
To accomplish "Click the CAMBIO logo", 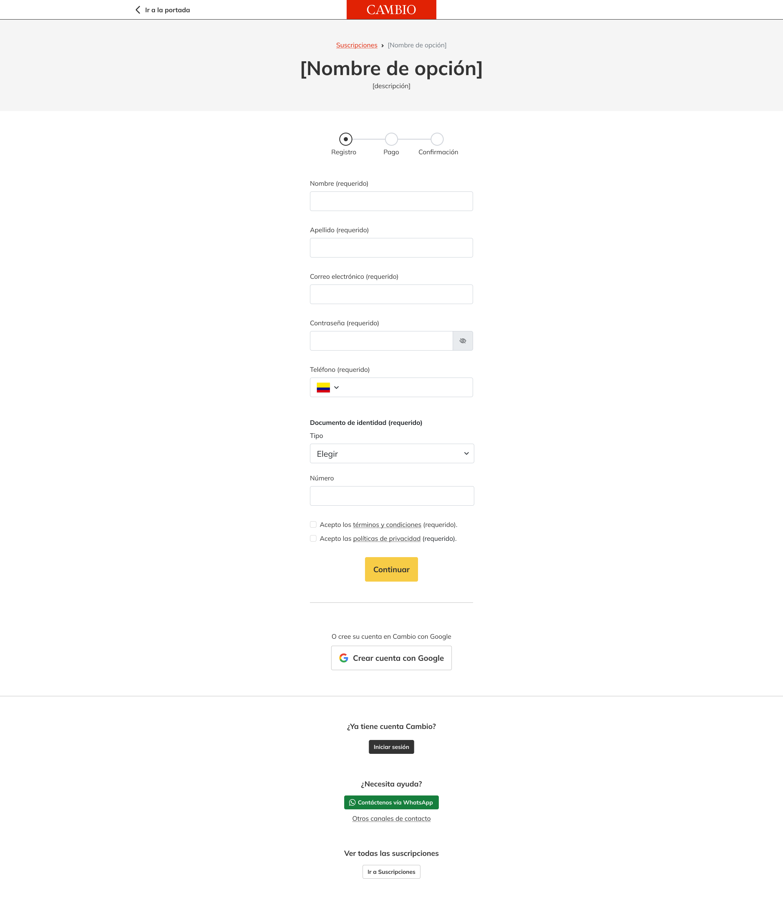I will (x=391, y=10).
